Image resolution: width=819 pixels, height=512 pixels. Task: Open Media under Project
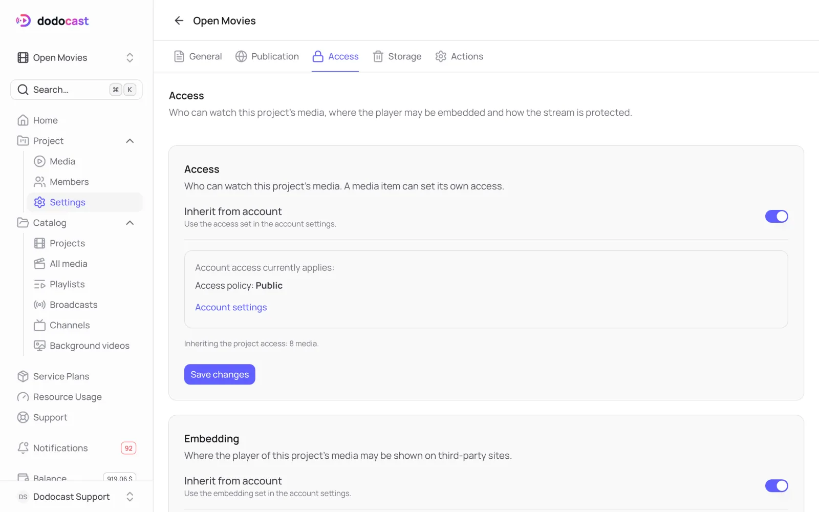(x=85, y=161)
